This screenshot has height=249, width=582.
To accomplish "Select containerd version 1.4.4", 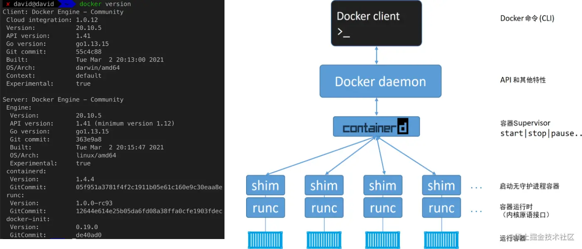I will click(85, 179).
